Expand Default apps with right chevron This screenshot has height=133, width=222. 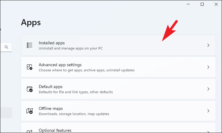click(x=208, y=89)
